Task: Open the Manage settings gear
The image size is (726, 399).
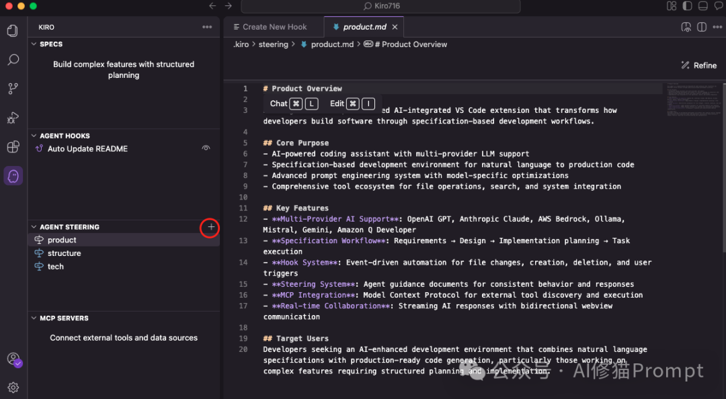Action: [13, 388]
